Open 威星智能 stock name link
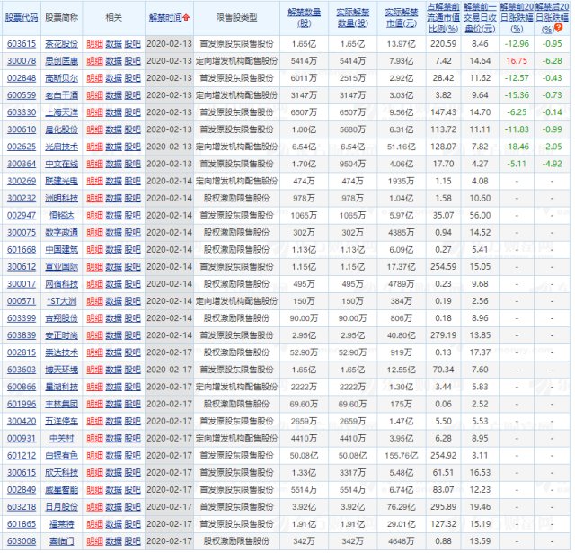Image resolution: width=575 pixels, height=553 pixels. click(62, 489)
